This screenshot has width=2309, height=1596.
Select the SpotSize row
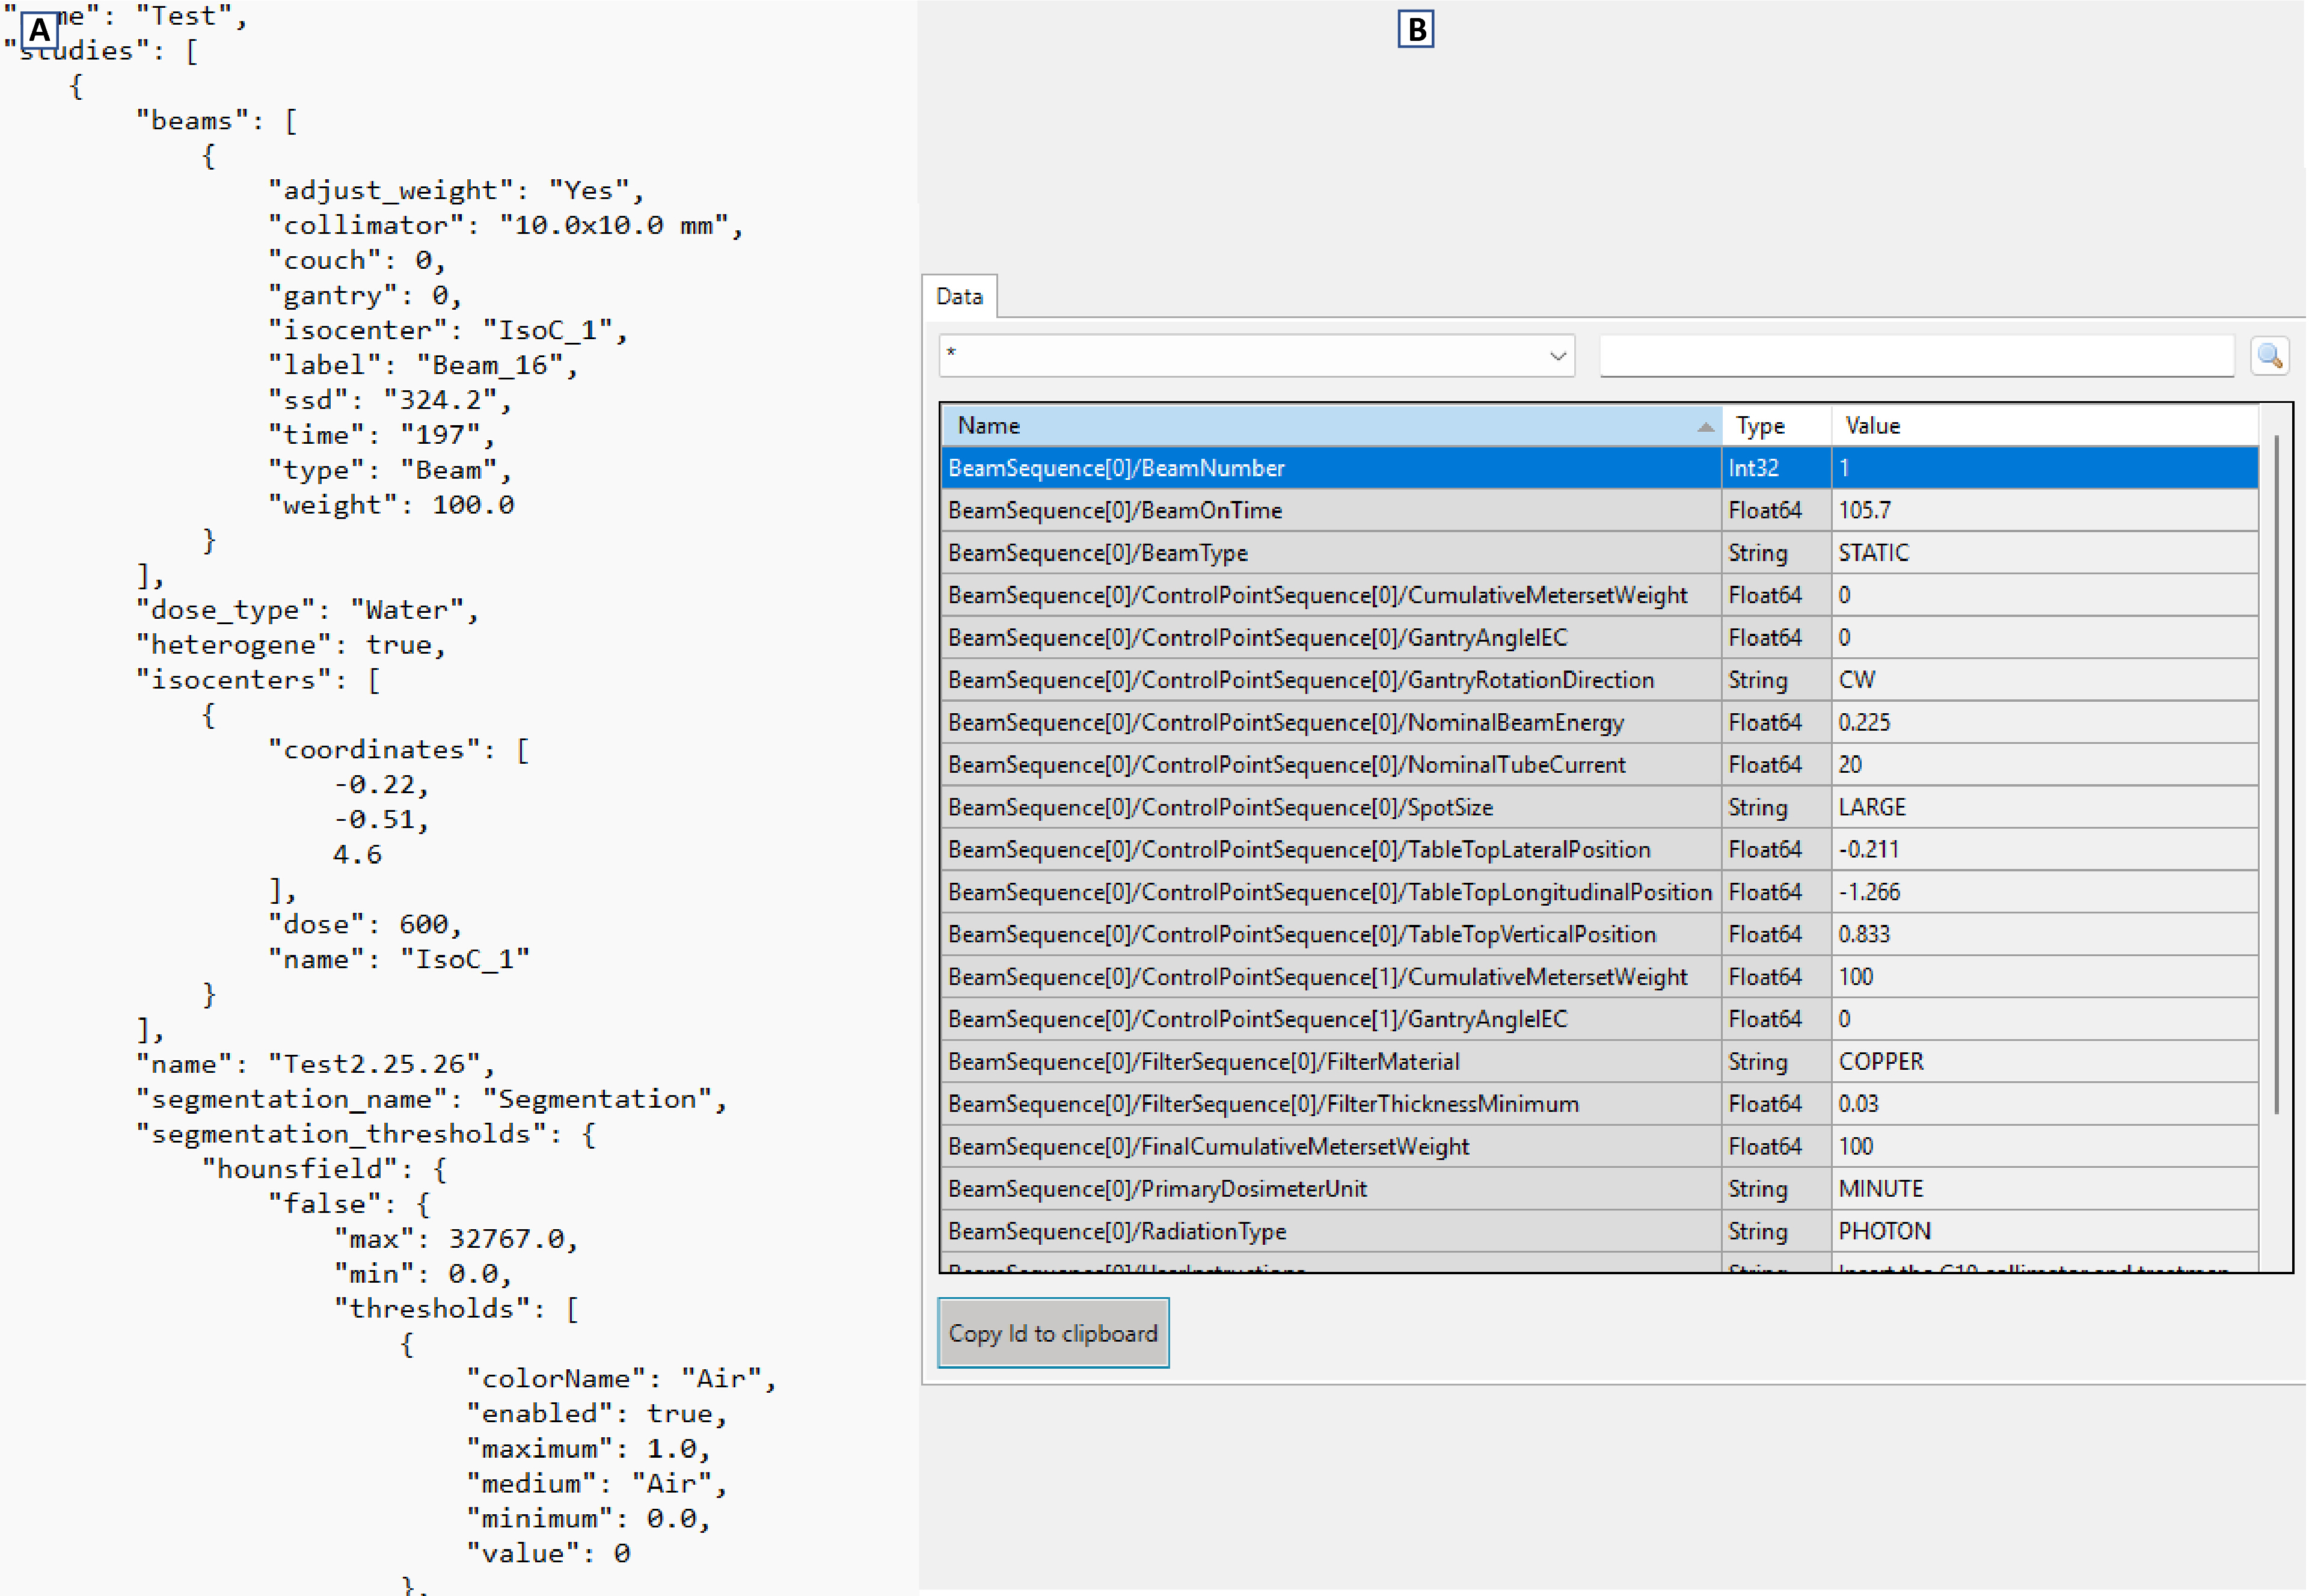1600,807
